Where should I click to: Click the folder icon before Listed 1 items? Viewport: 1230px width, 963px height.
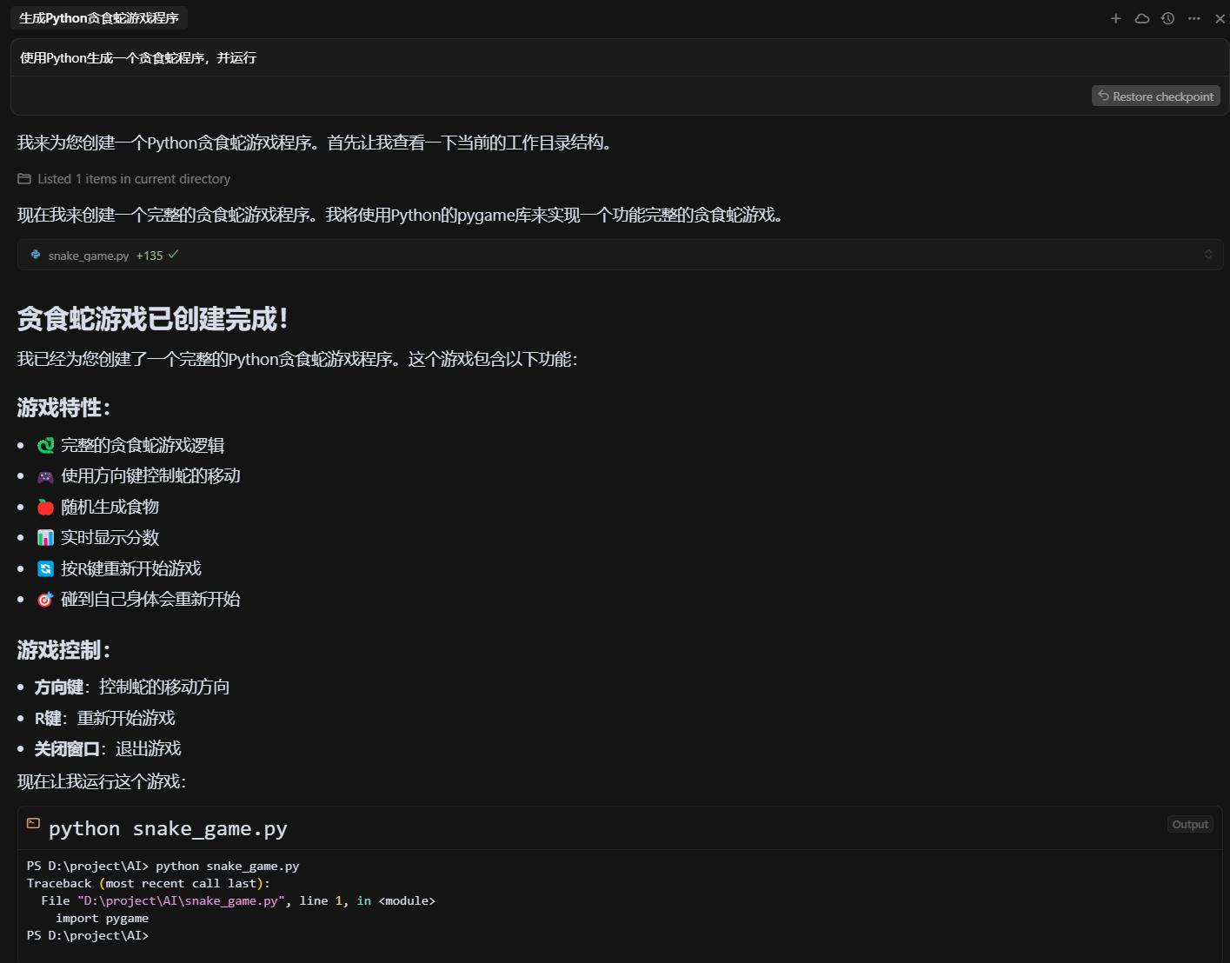(23, 178)
